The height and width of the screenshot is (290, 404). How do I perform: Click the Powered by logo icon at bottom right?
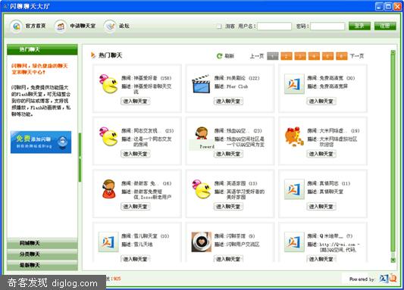coord(387,279)
